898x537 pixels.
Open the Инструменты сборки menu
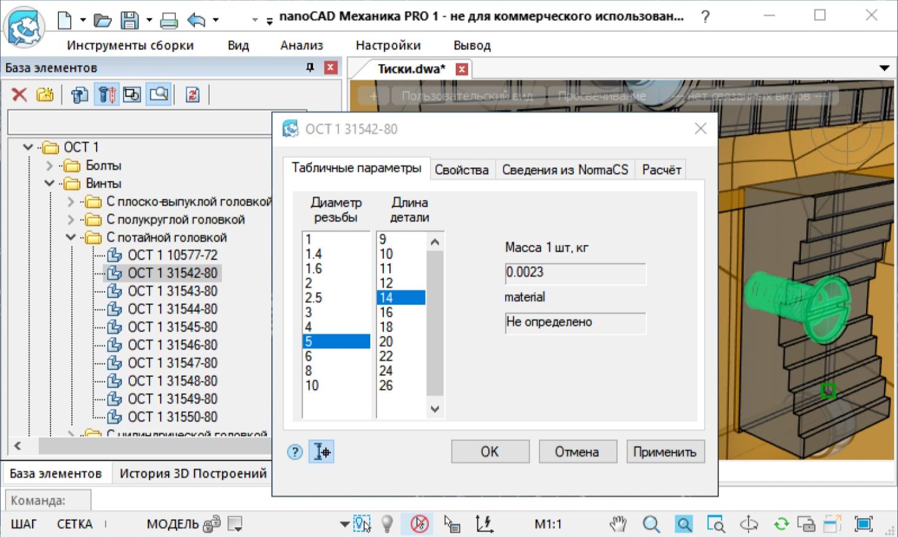click(x=130, y=45)
